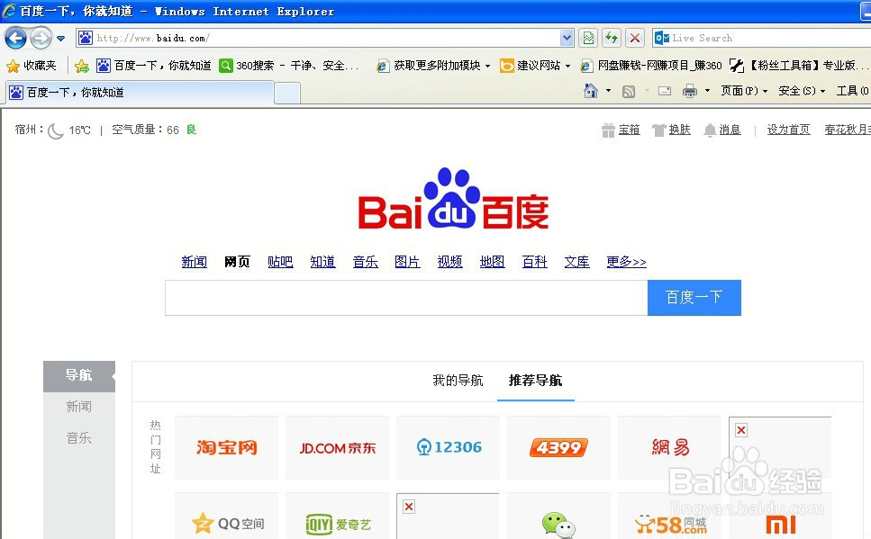The image size is (871, 539).
Task: Click the 百度一下 search button
Action: [694, 297]
